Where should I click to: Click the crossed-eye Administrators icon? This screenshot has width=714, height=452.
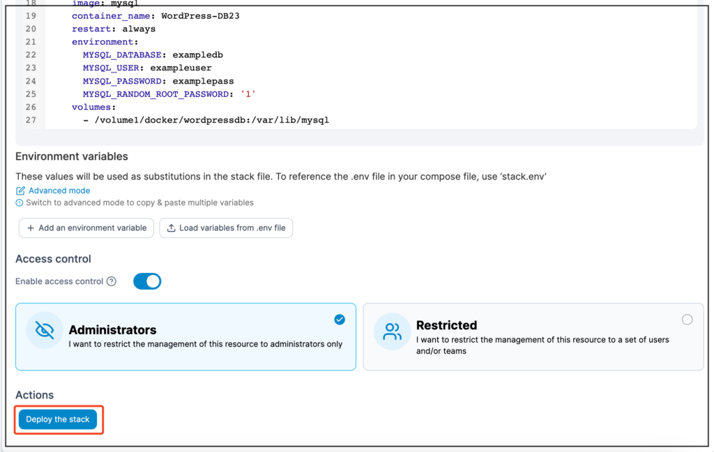pos(45,330)
